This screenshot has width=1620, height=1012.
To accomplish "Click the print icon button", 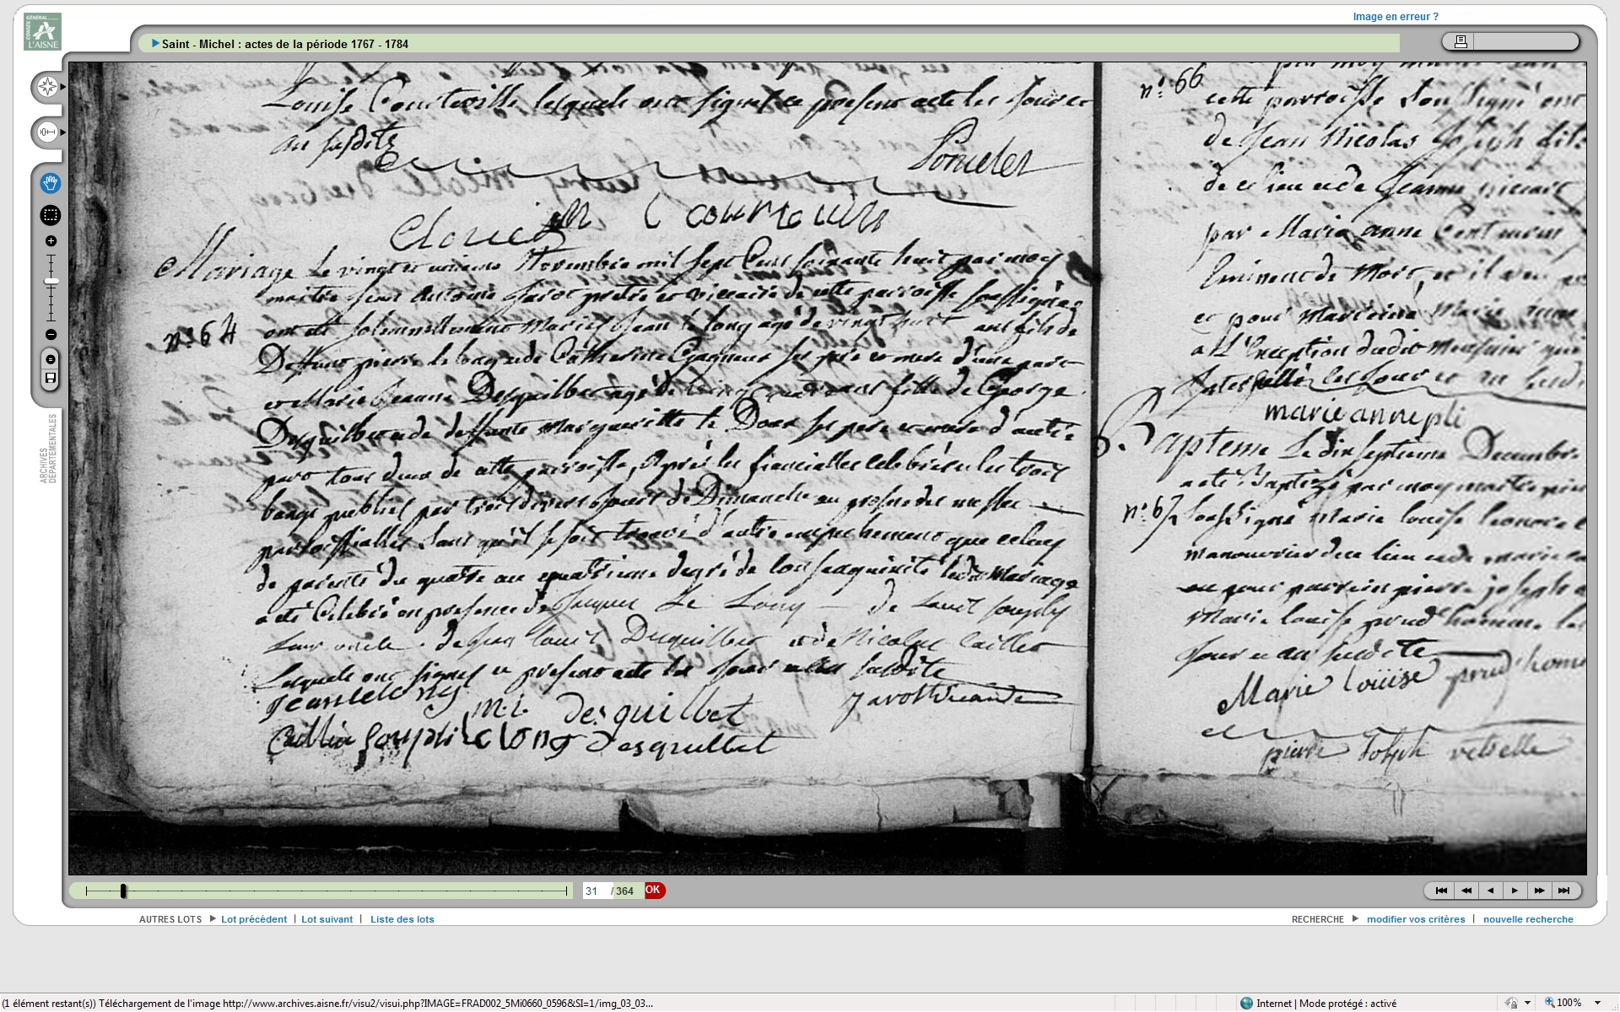I will [x=1461, y=41].
